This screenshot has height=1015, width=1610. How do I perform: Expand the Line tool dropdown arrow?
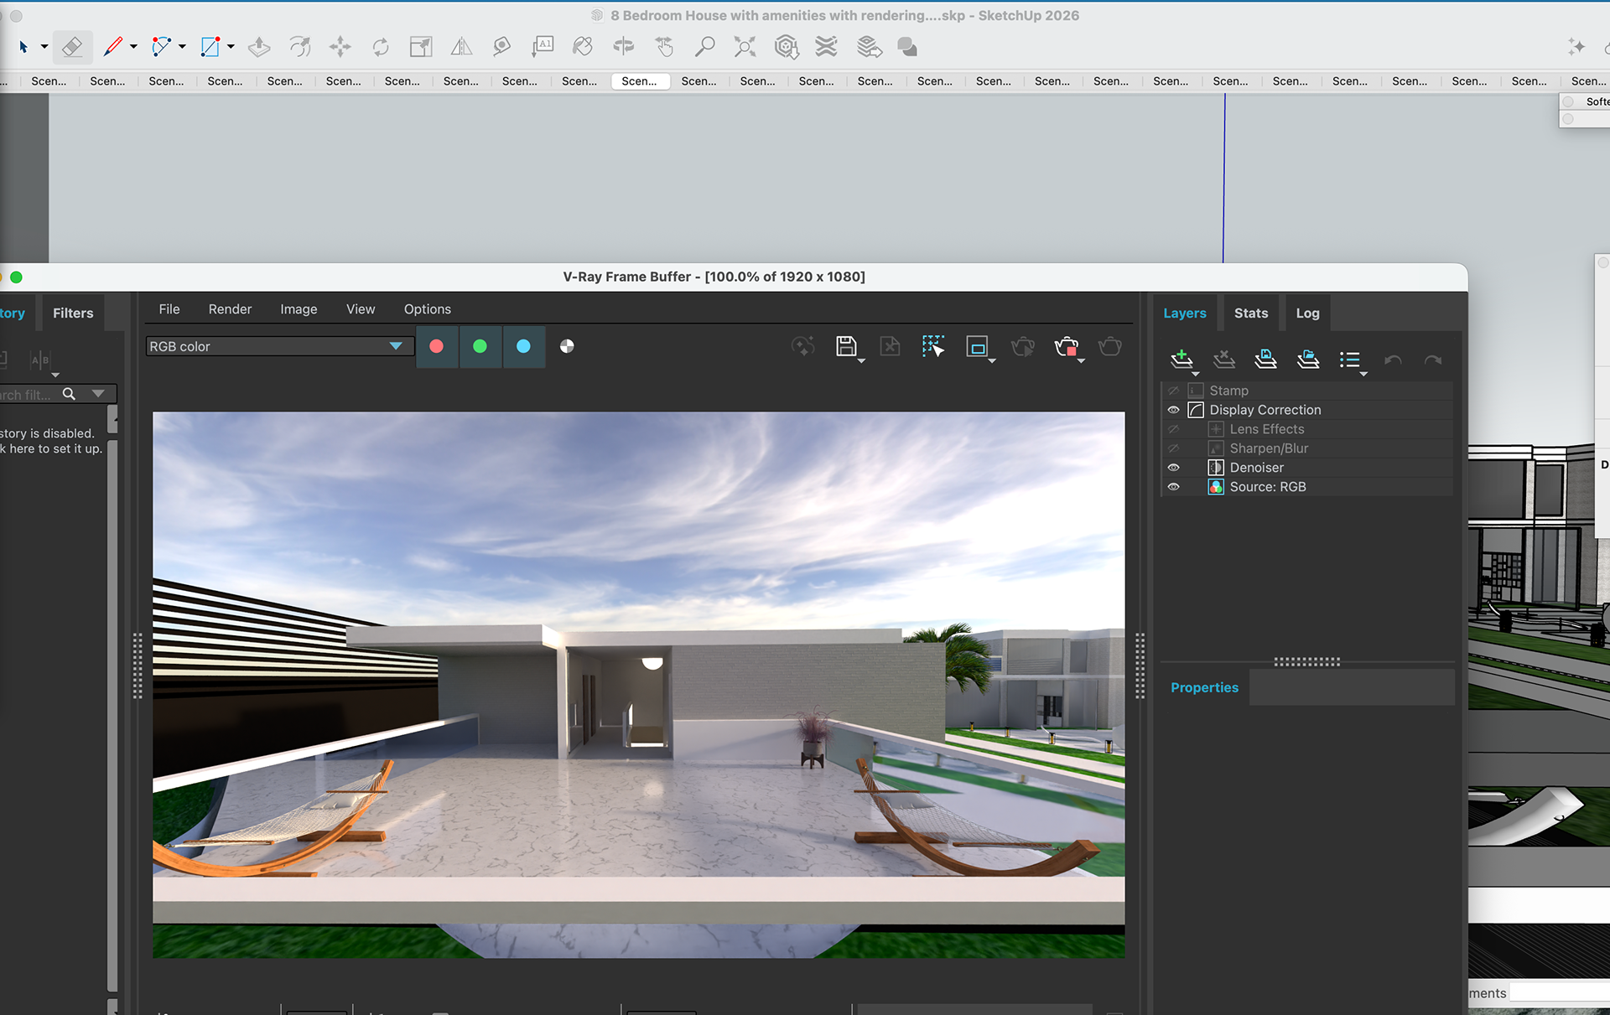[133, 47]
